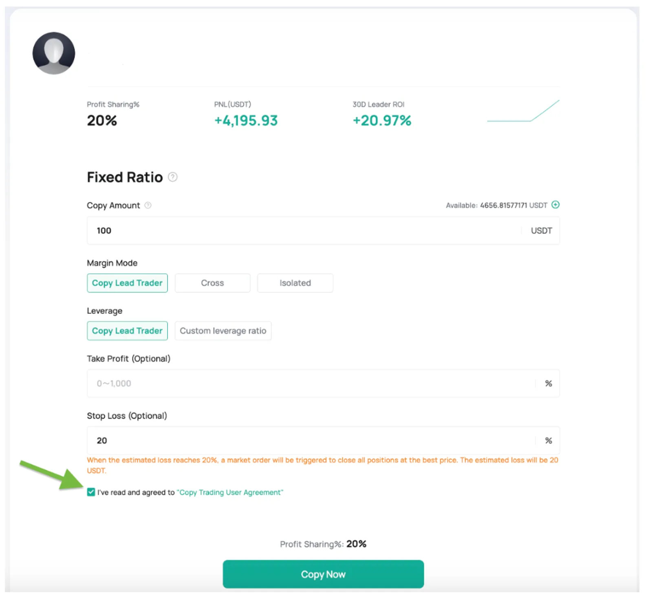
Task: Open the Copy Trading User Agreement link
Action: (x=230, y=493)
